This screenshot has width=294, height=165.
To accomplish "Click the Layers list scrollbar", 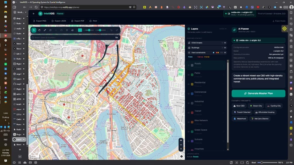I will [228, 102].
